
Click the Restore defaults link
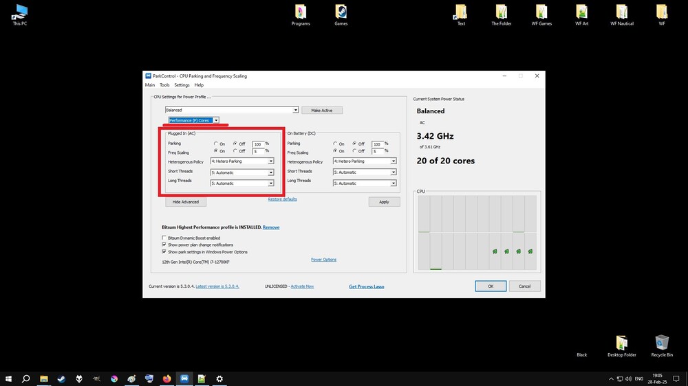click(283, 199)
